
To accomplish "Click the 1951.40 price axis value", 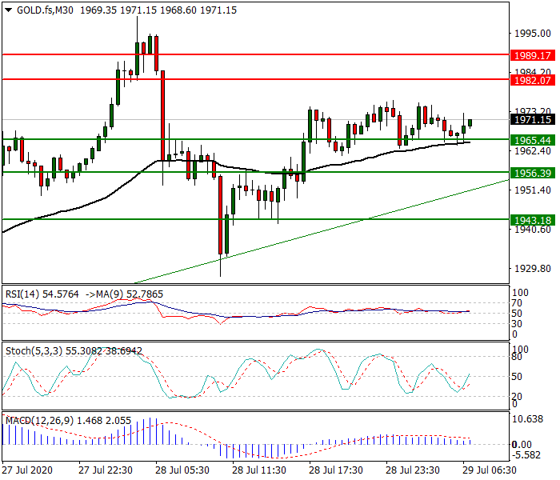I will pos(533,190).
